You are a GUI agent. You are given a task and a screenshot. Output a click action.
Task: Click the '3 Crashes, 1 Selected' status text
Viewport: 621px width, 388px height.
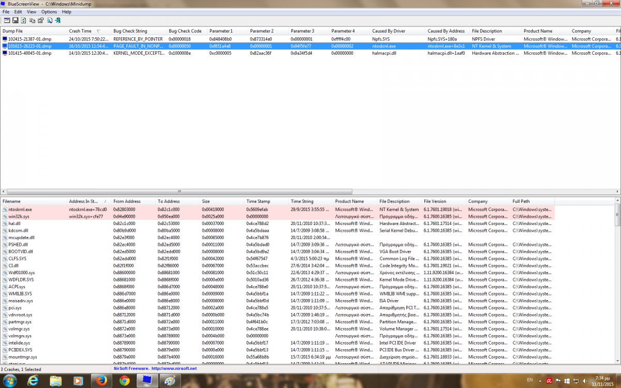(21, 369)
